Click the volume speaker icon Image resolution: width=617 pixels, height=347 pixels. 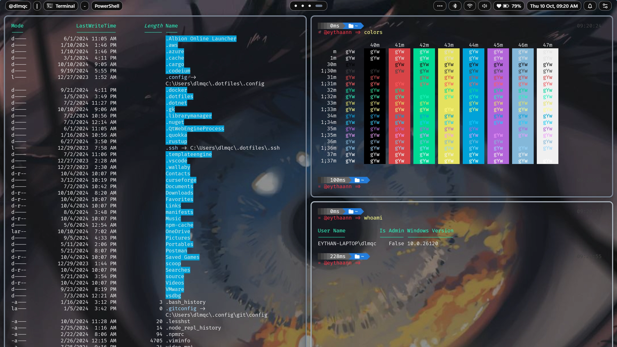pos(484,6)
